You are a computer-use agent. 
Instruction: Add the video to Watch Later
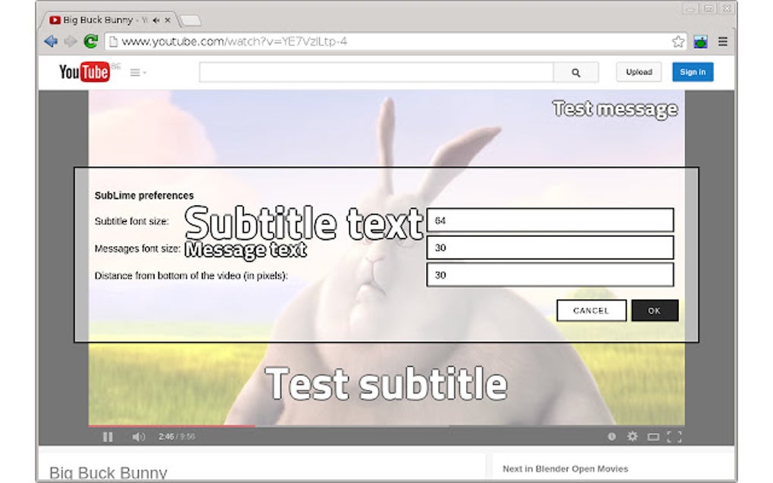point(611,436)
